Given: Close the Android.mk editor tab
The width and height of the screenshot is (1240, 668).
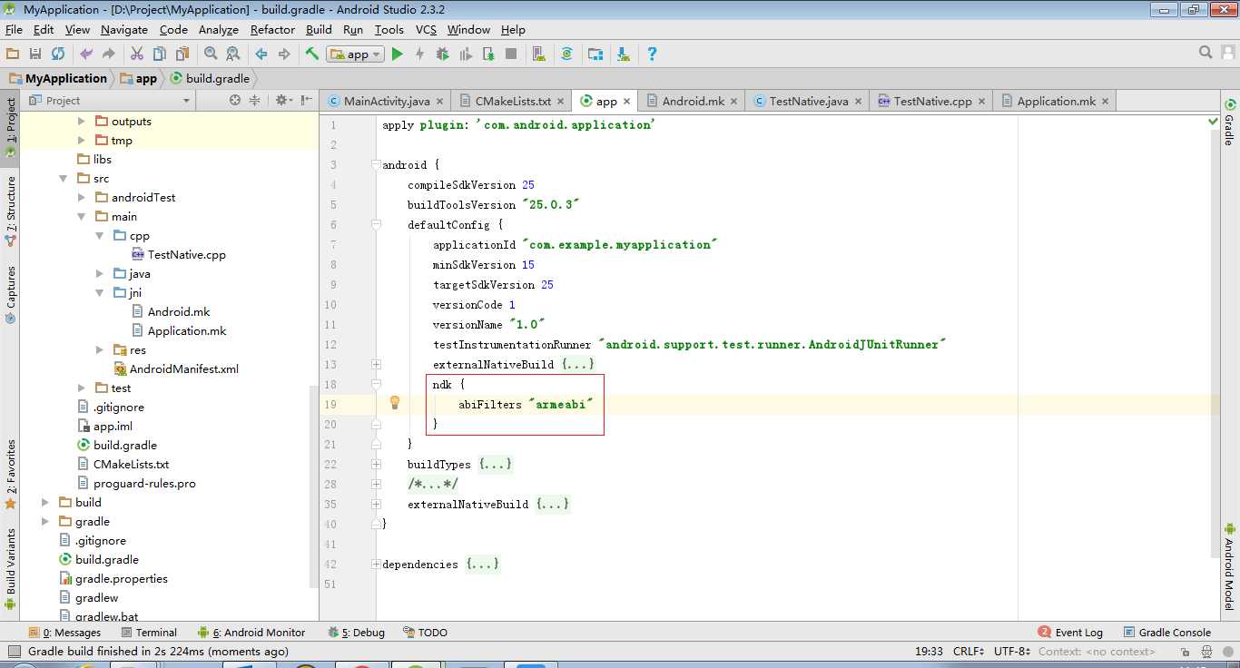Looking at the screenshot, I should [x=734, y=102].
